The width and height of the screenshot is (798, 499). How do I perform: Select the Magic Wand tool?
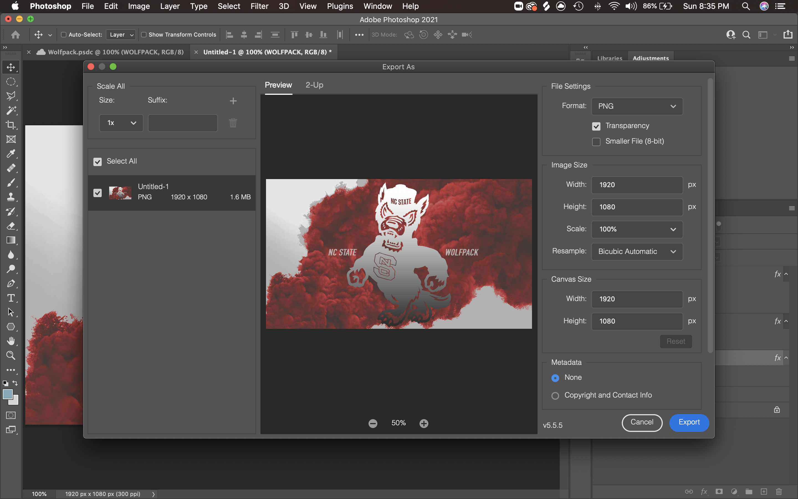pos(11,111)
